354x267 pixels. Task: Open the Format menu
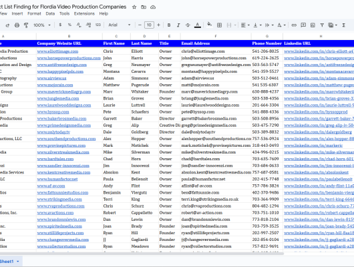click(34, 13)
